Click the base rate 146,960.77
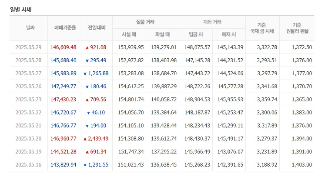This screenshot has width=325, height=177. pyautogui.click(x=64, y=139)
